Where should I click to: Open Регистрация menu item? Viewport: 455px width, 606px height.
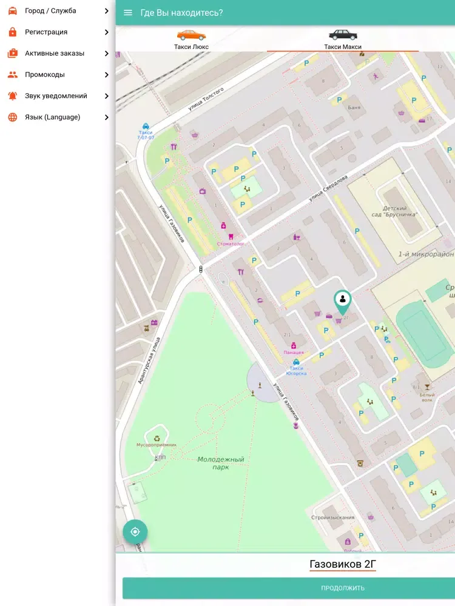tap(58, 32)
